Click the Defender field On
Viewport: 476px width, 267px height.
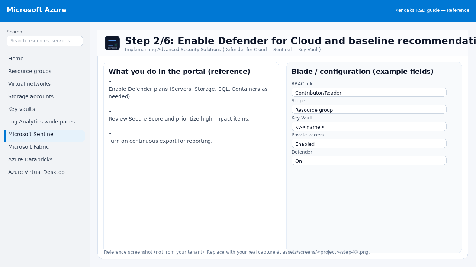click(369, 161)
